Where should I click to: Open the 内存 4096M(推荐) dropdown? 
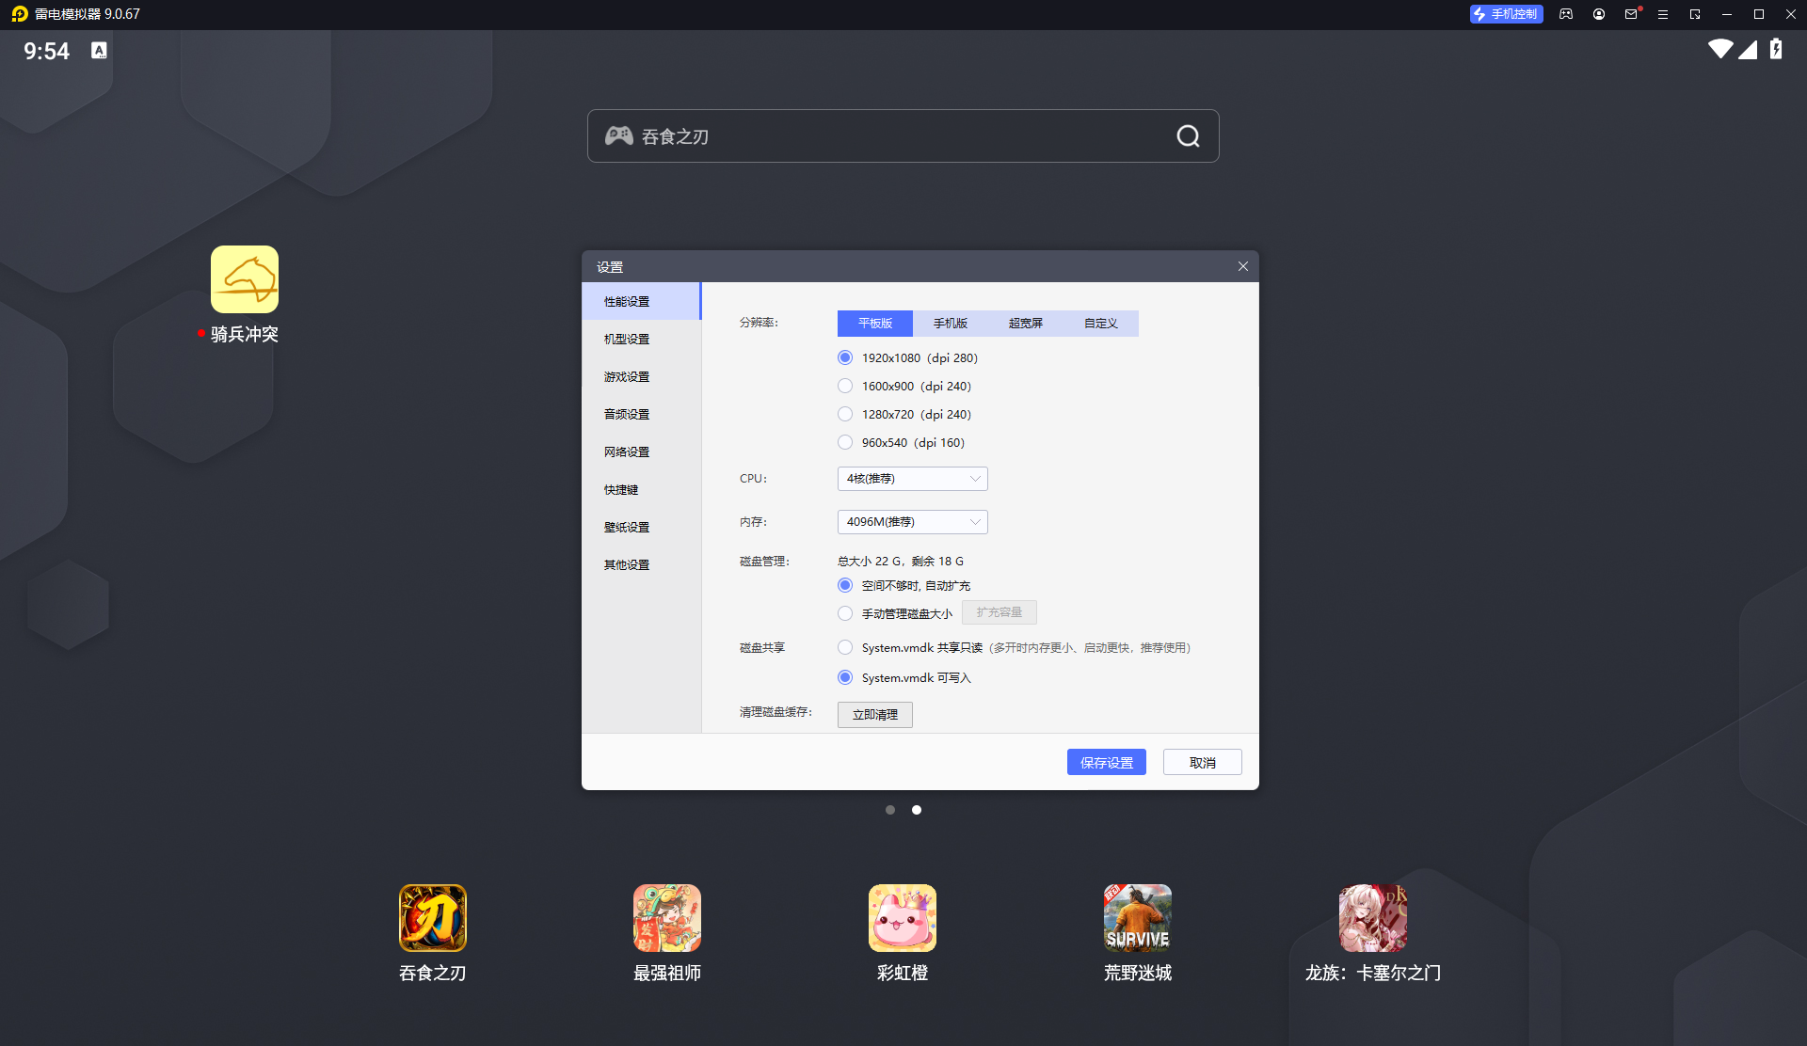pos(912,522)
